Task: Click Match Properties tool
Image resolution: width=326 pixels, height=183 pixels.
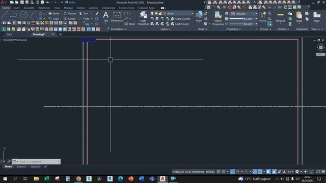Action: [218, 18]
